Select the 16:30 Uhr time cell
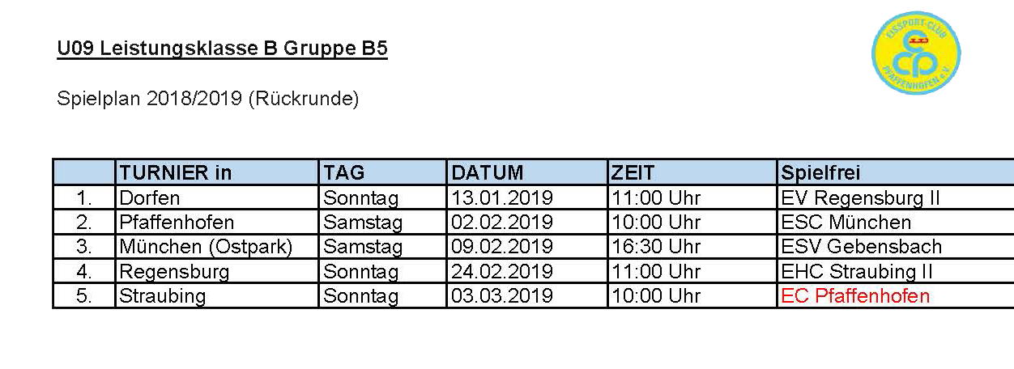Viewport: 1014px width, 369px height. [x=692, y=246]
